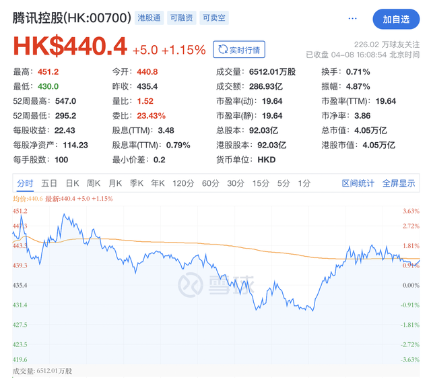Open the 区间统计 link
431x378 pixels.
358,183
